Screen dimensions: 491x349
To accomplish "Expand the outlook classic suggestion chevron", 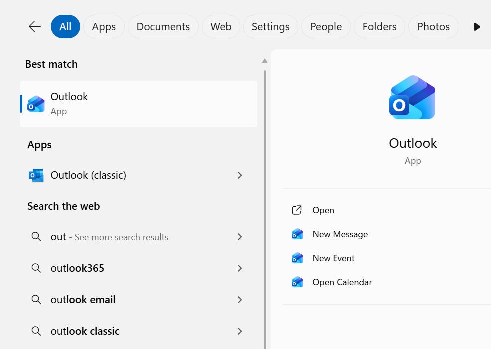I will 240,331.
